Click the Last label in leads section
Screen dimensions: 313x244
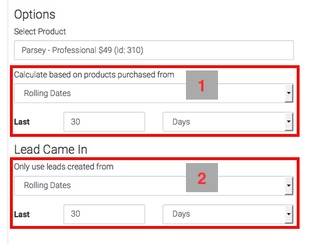22,214
